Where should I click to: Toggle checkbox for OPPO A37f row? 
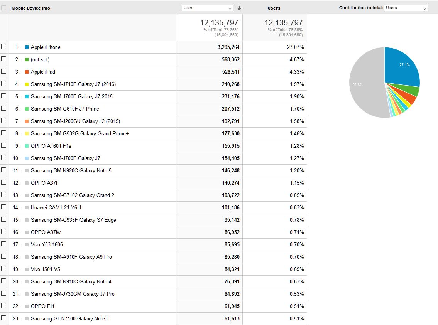(x=3, y=182)
